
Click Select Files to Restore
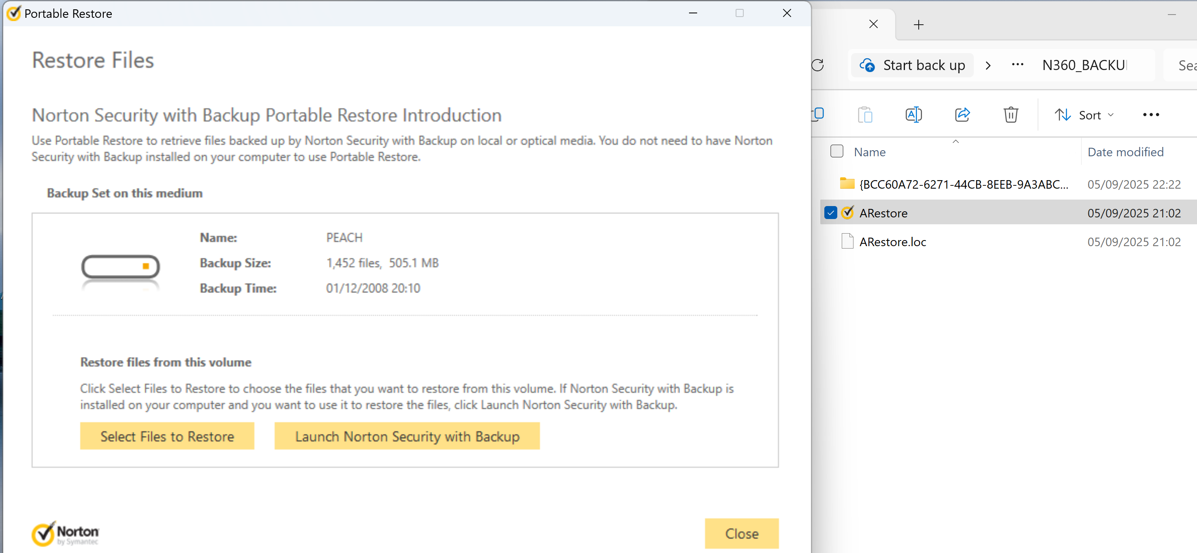tap(167, 436)
